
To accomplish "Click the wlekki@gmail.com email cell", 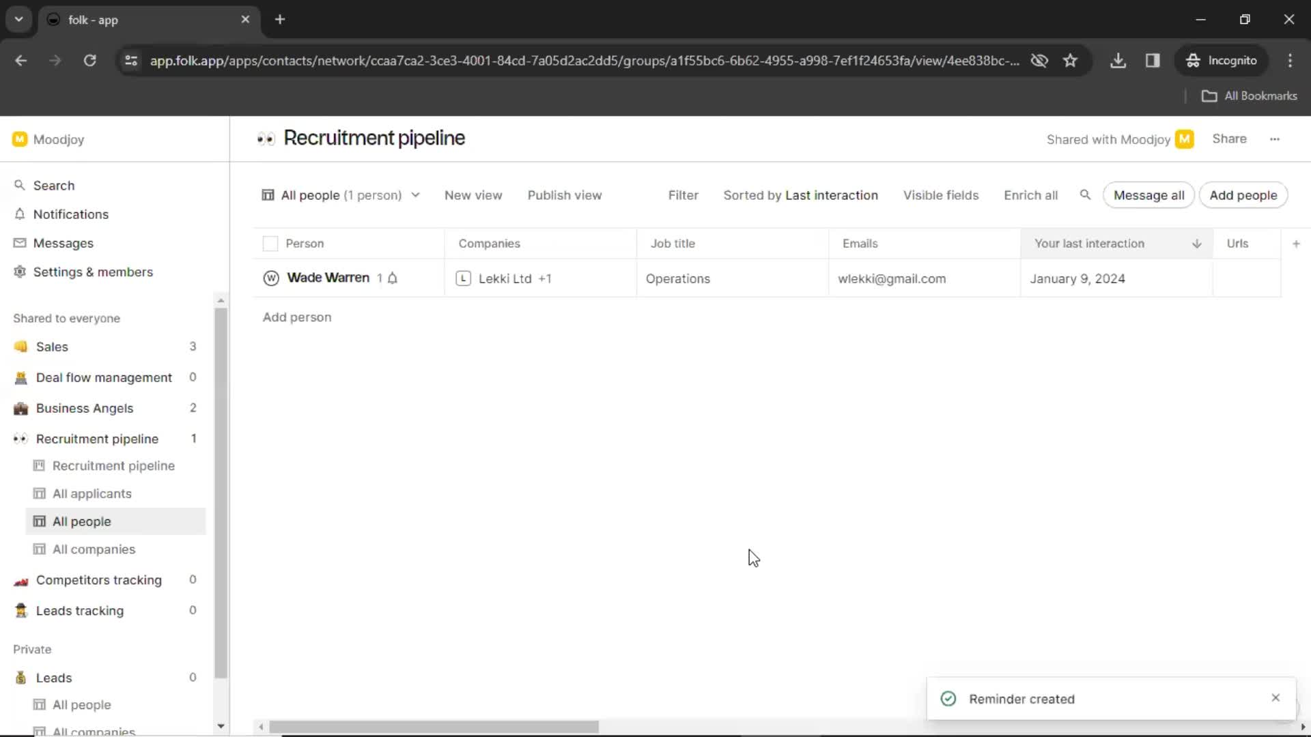I will (x=925, y=278).
